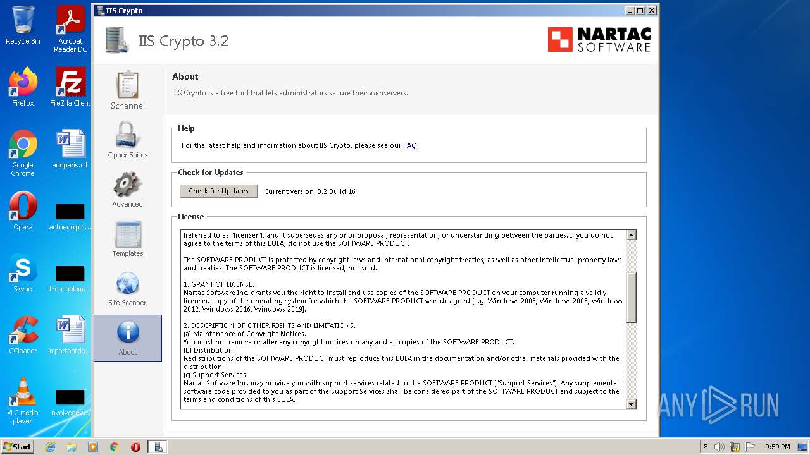This screenshot has height=455, width=810.
Task: Click the license scrollbar thumb
Action: [x=631, y=298]
